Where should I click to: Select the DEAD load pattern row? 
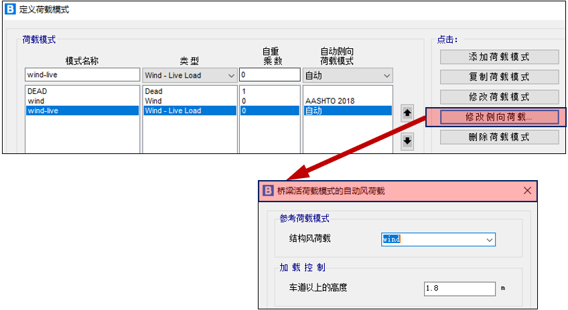(82, 91)
